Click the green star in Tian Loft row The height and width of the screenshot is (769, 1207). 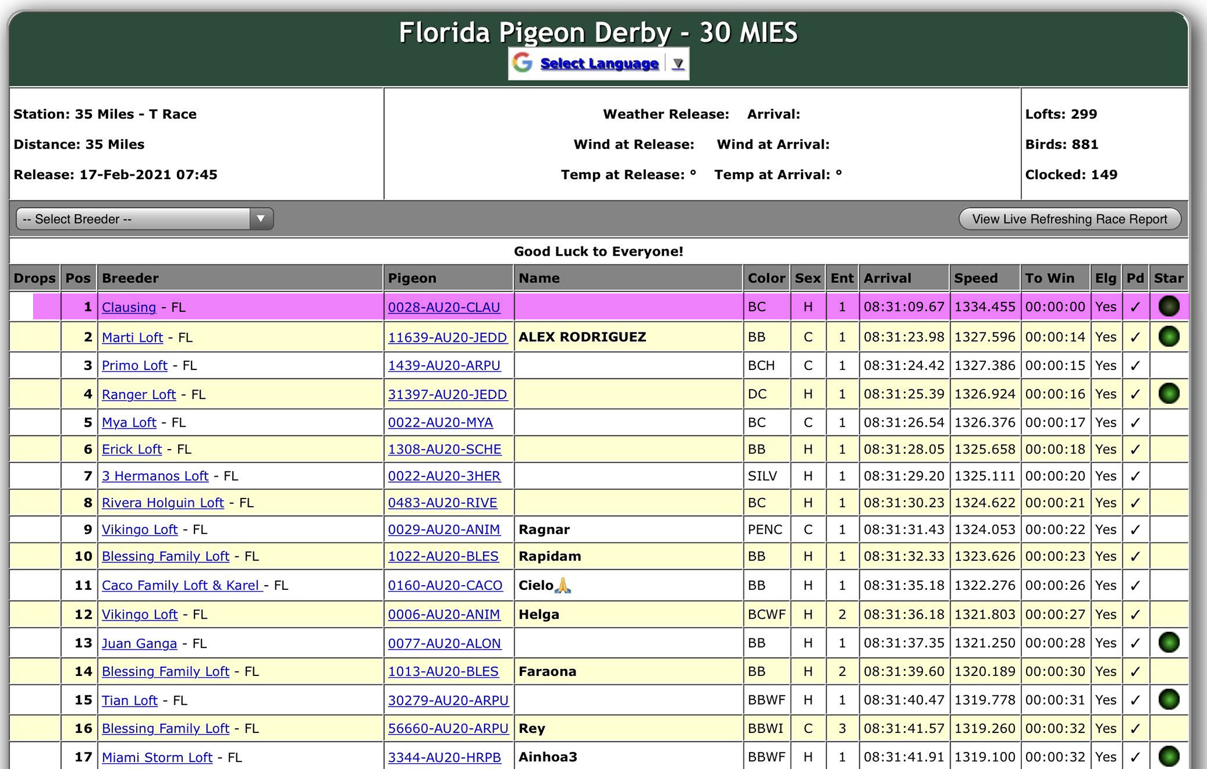pos(1168,699)
